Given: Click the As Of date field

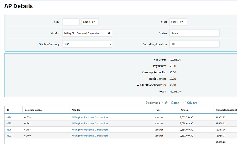Looking at the screenshot, I should (x=178, y=22).
